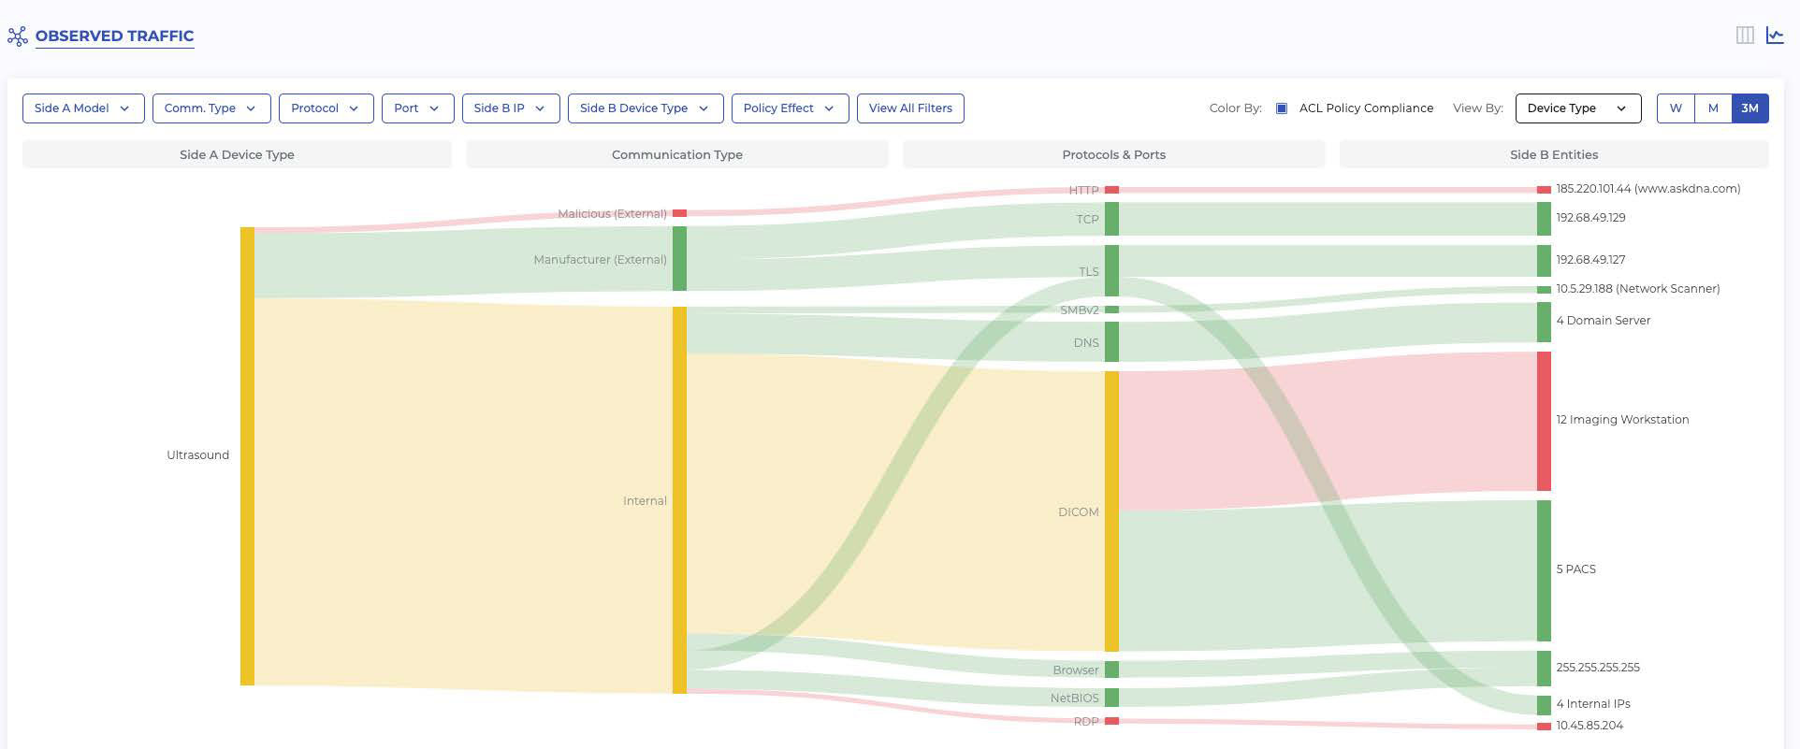Click the 192.68.49.129 entity label
Screen dimensions: 1800x749
pyautogui.click(x=1590, y=218)
